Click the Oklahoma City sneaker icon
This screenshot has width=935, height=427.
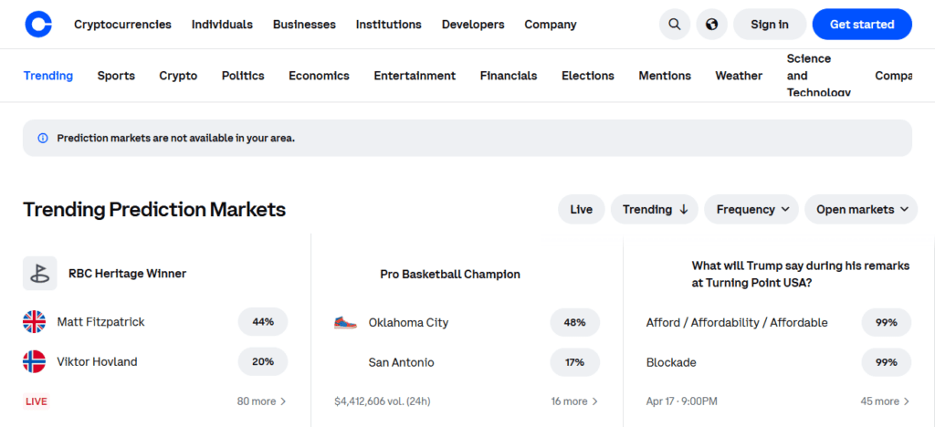click(345, 323)
